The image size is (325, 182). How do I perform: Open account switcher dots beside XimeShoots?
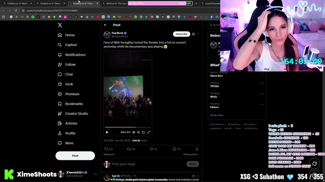[x=96, y=174]
